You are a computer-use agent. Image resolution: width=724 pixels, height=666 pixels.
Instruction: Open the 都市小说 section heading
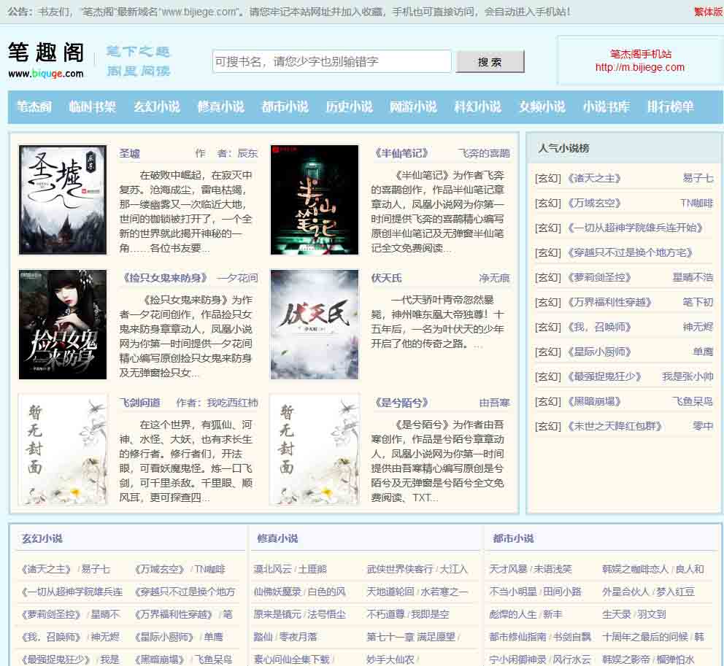click(x=513, y=538)
